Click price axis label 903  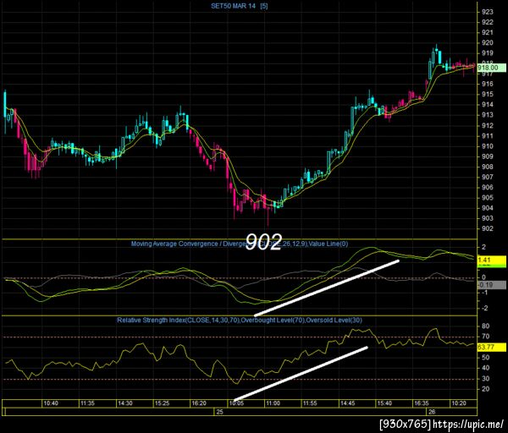click(488, 218)
